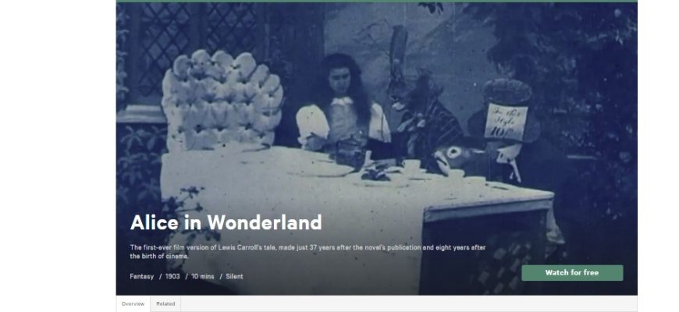Image resolution: width=679 pixels, height=312 pixels.
Task: Click the film description paragraph
Action: pyautogui.click(x=308, y=251)
